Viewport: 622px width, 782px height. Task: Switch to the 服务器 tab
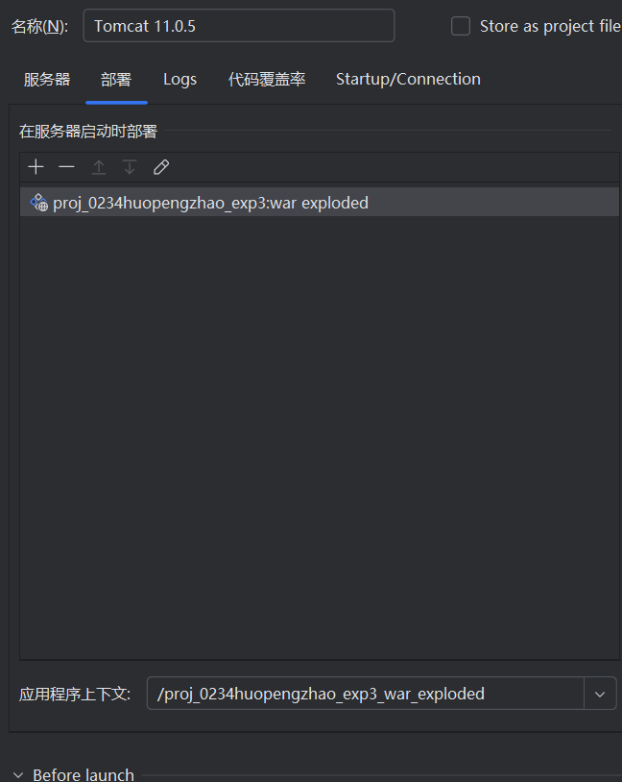(x=47, y=80)
